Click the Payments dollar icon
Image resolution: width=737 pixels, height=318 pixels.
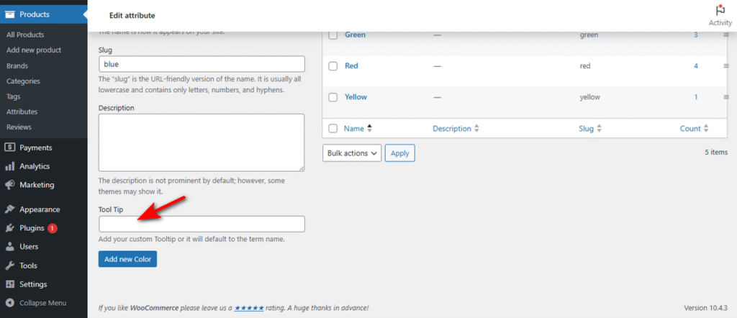[x=9, y=147]
